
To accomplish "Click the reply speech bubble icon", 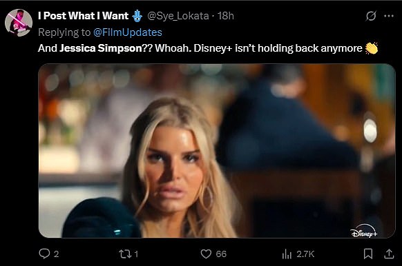I will [44, 254].
